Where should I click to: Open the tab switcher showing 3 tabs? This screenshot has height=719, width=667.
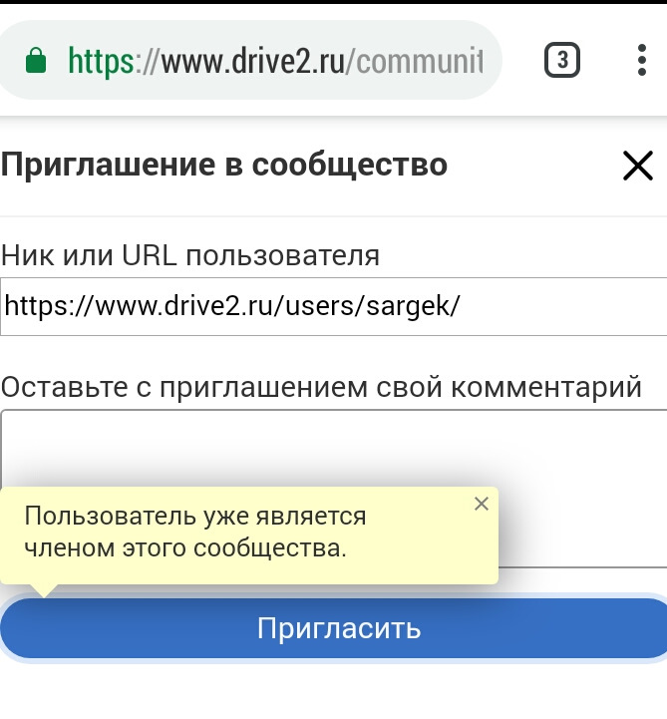pyautogui.click(x=562, y=62)
